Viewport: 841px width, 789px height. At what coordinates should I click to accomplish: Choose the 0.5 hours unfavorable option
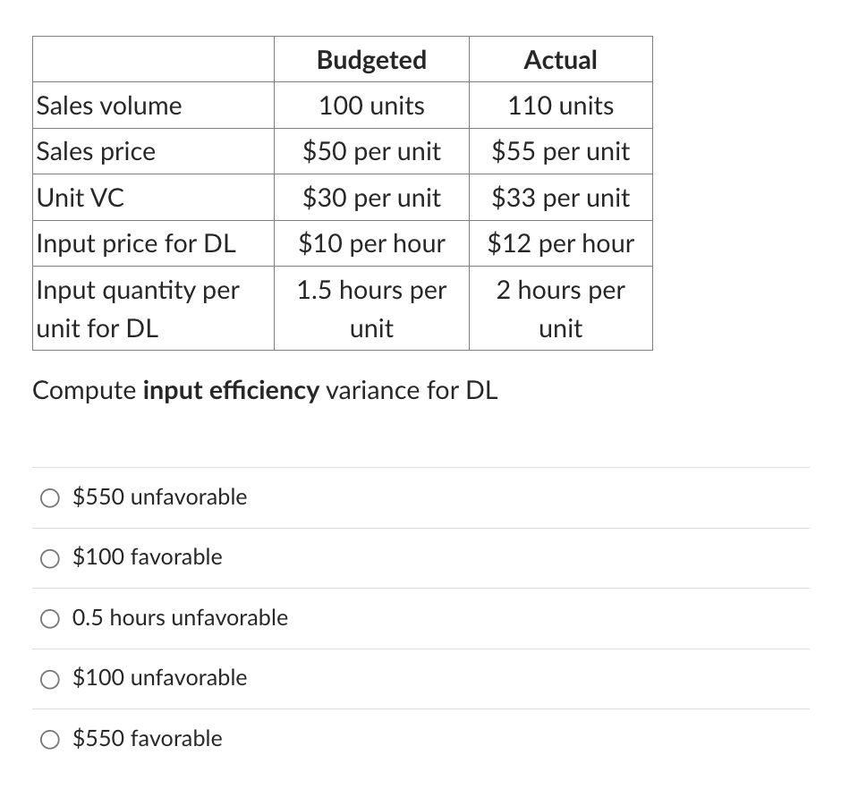click(50, 618)
